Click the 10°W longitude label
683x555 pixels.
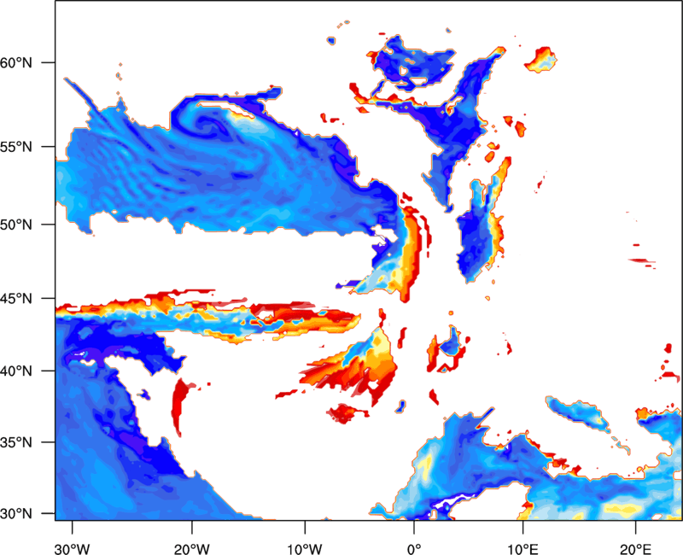(x=305, y=549)
